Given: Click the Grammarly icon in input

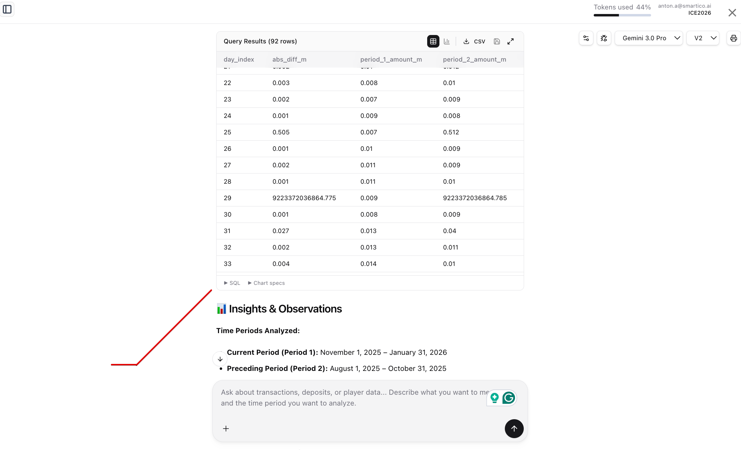Looking at the screenshot, I should (509, 398).
